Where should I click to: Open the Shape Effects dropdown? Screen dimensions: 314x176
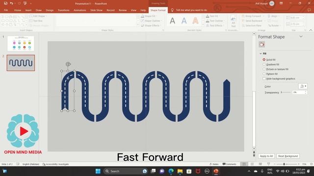[152, 25]
